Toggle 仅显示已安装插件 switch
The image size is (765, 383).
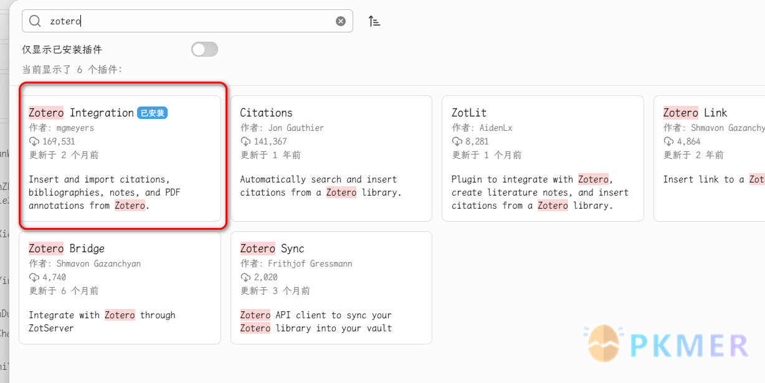tap(204, 49)
